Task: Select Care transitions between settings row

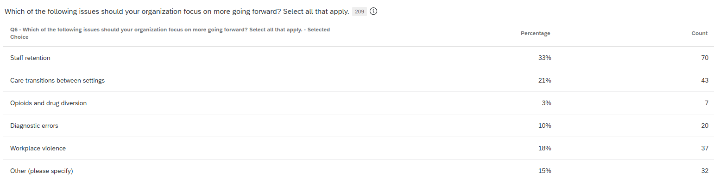Action: click(360, 80)
